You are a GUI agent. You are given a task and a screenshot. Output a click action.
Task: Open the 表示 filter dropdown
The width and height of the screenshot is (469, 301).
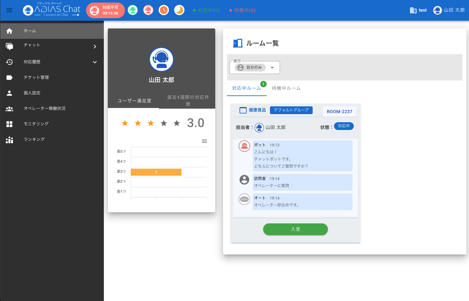tap(255, 68)
